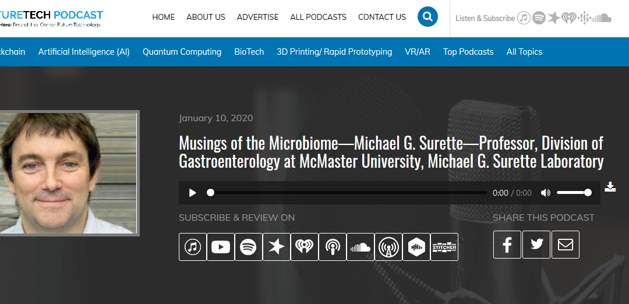The width and height of the screenshot is (629, 304).
Task: Subscribe via iTunes under Subscribe & Review On
Action: point(193,247)
